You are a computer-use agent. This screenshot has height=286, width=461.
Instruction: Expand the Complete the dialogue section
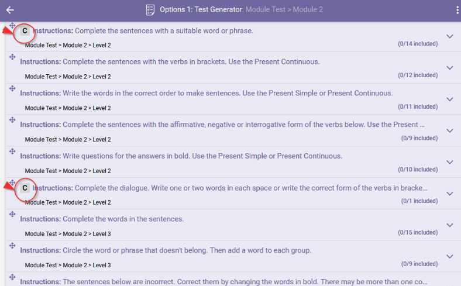coord(449,194)
